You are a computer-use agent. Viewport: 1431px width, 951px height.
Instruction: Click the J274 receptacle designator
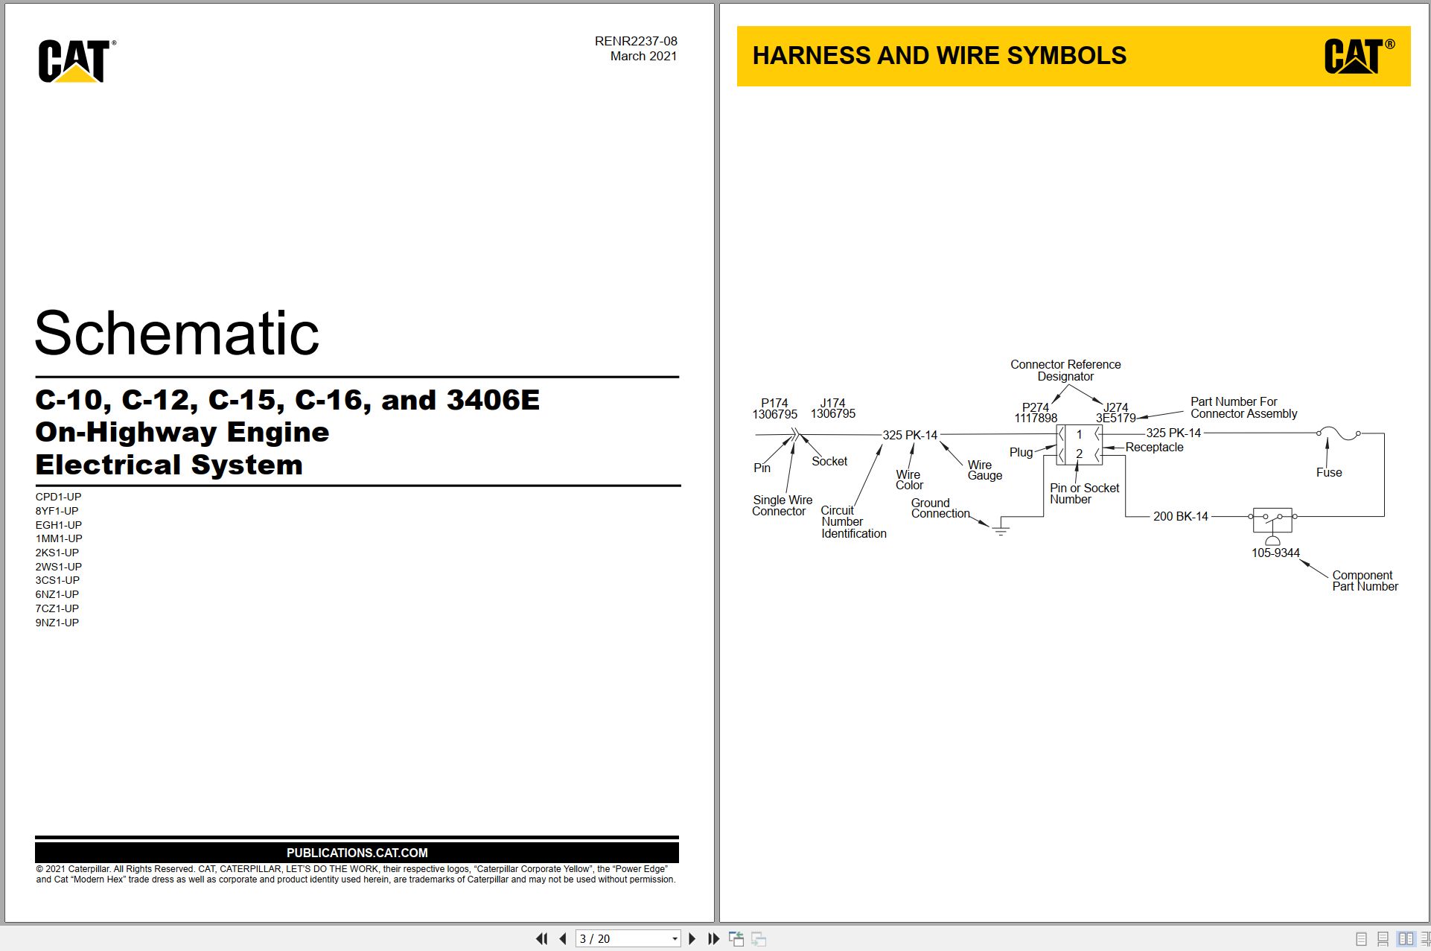click(x=1115, y=407)
